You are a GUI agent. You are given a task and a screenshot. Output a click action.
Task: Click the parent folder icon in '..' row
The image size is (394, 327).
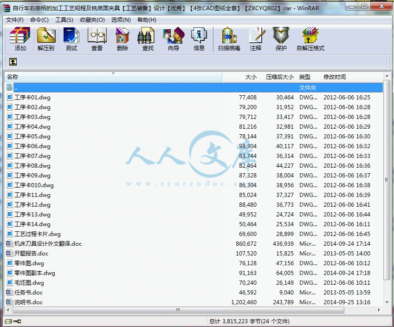coord(10,87)
